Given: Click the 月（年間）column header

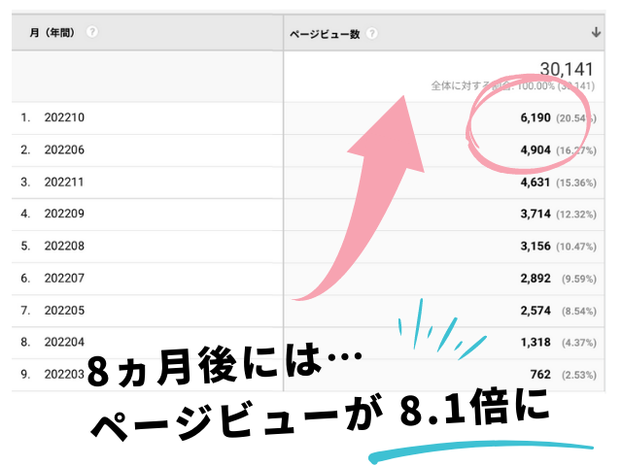Looking at the screenshot, I should click(x=147, y=32).
